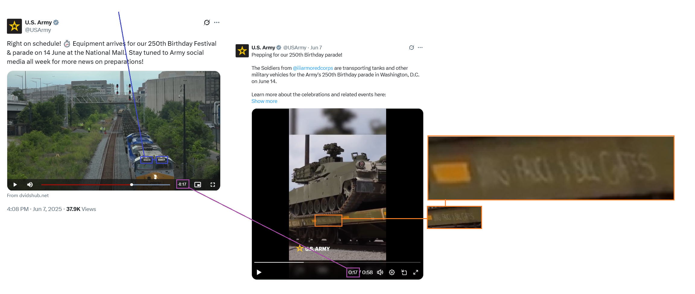Open more options menu in right tweet
Image resolution: width=695 pixels, height=294 pixels.
point(420,48)
